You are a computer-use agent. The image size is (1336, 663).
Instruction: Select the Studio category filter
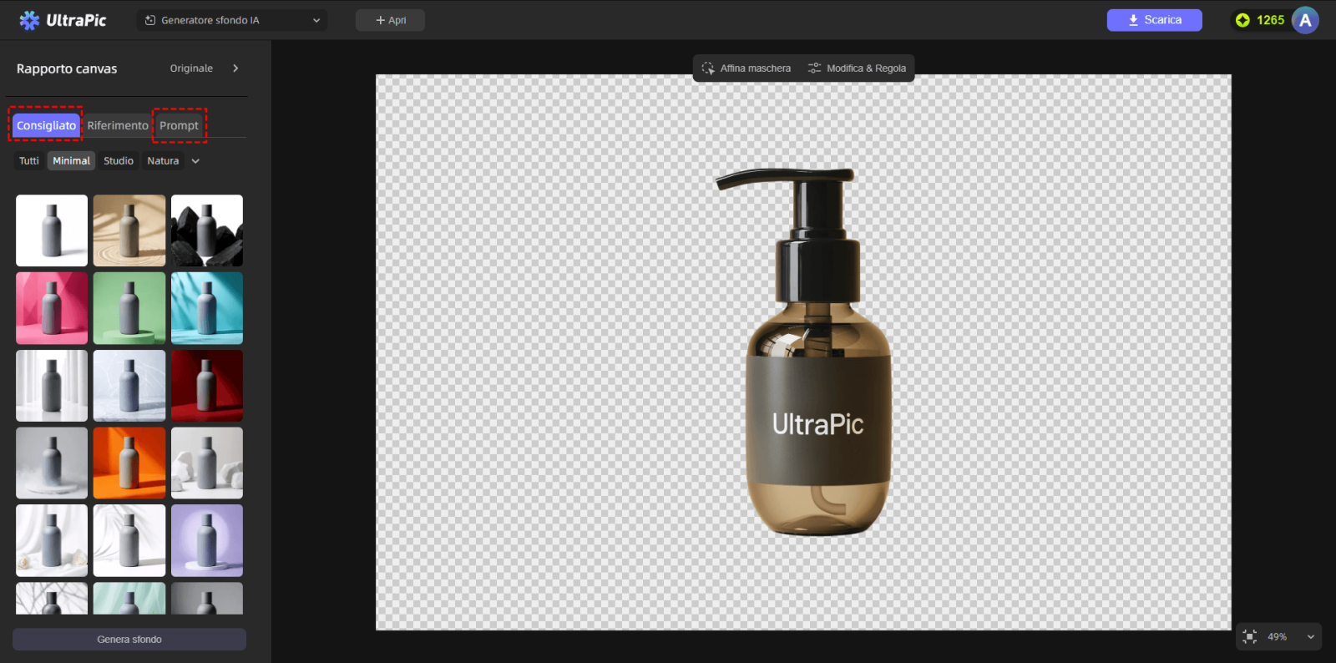(119, 161)
